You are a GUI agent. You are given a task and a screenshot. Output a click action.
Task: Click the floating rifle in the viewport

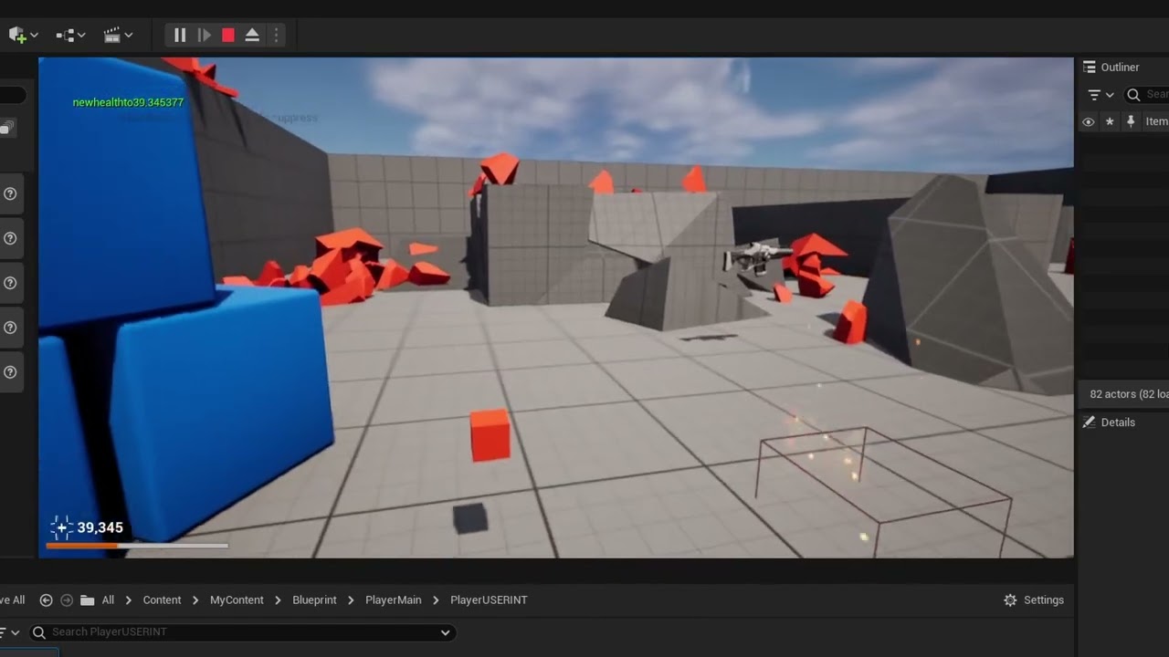pos(757,256)
